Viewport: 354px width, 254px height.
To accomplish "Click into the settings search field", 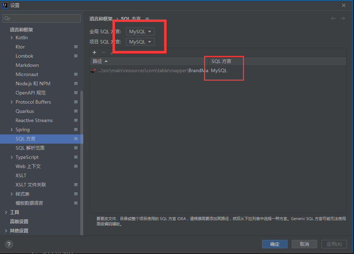I will point(41,18).
